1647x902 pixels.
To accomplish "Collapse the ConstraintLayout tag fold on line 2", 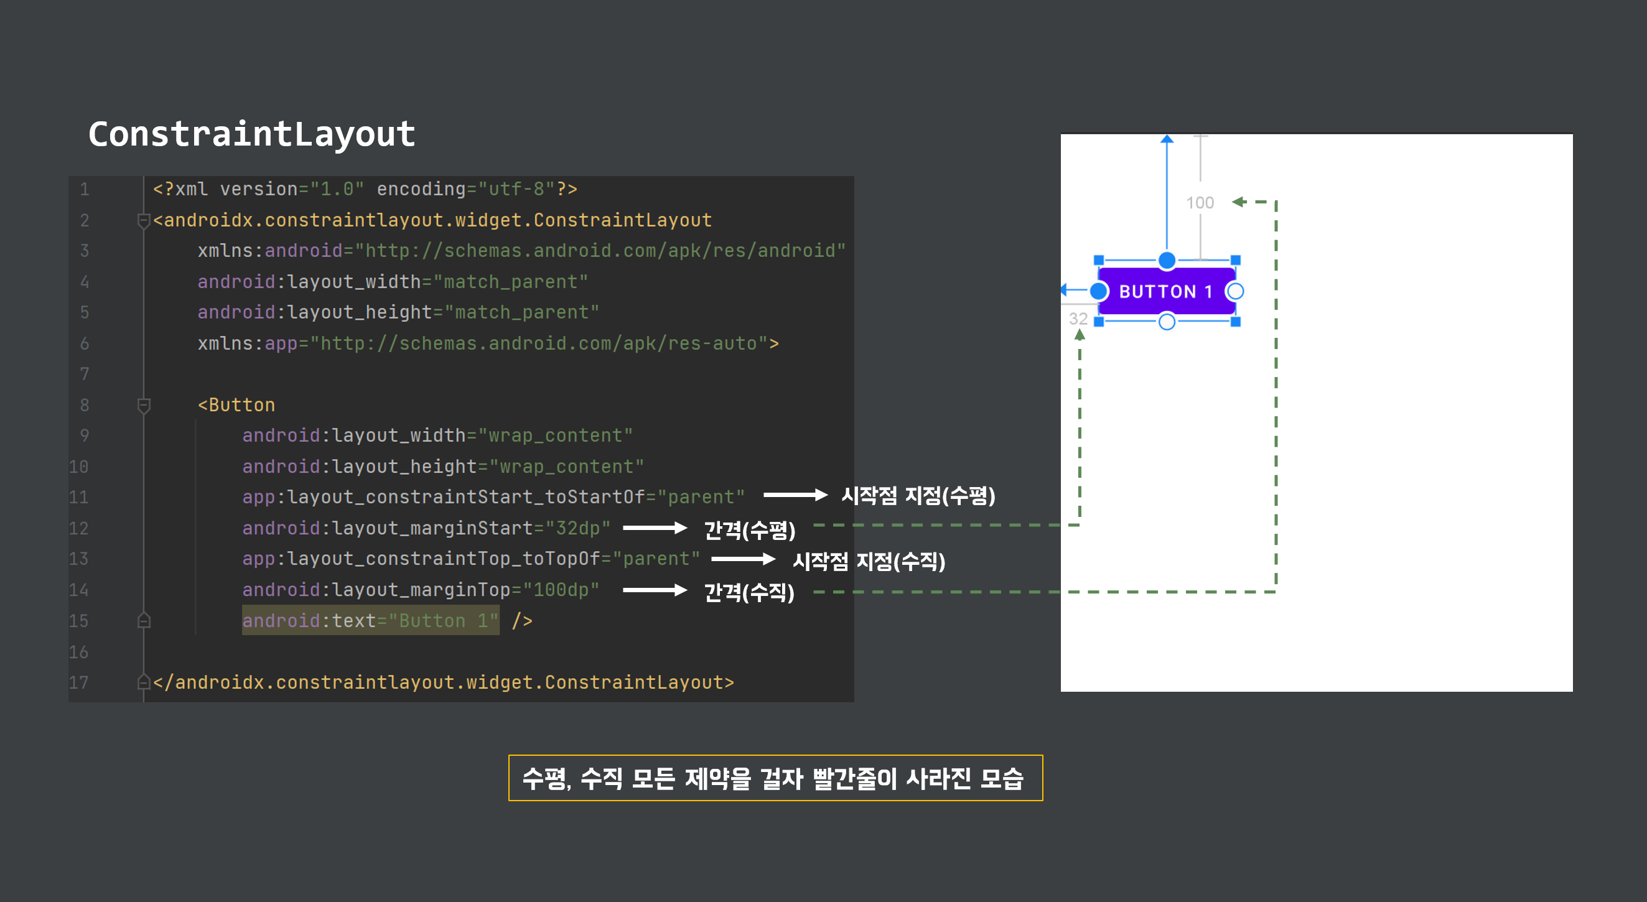I will coord(144,221).
